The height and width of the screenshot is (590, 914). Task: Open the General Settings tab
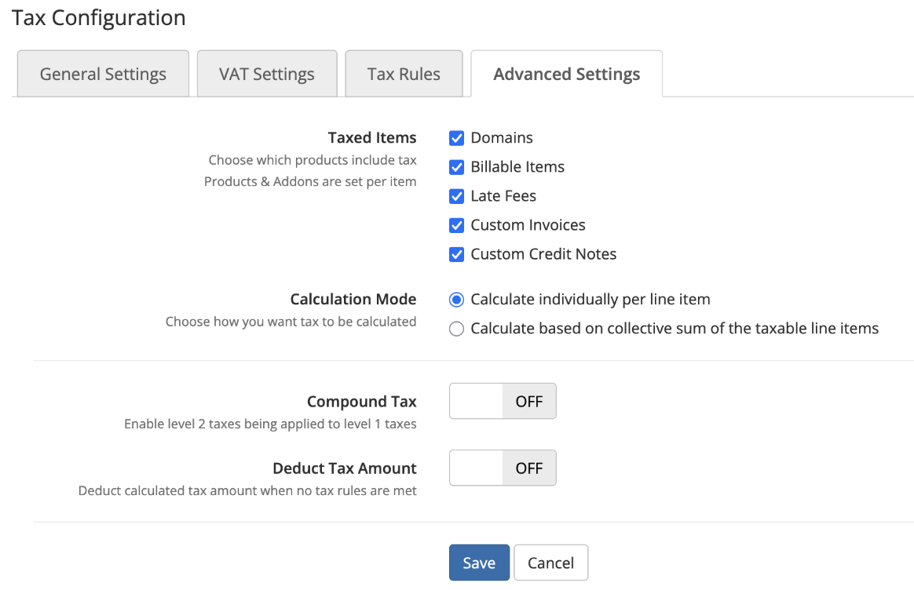(x=102, y=73)
